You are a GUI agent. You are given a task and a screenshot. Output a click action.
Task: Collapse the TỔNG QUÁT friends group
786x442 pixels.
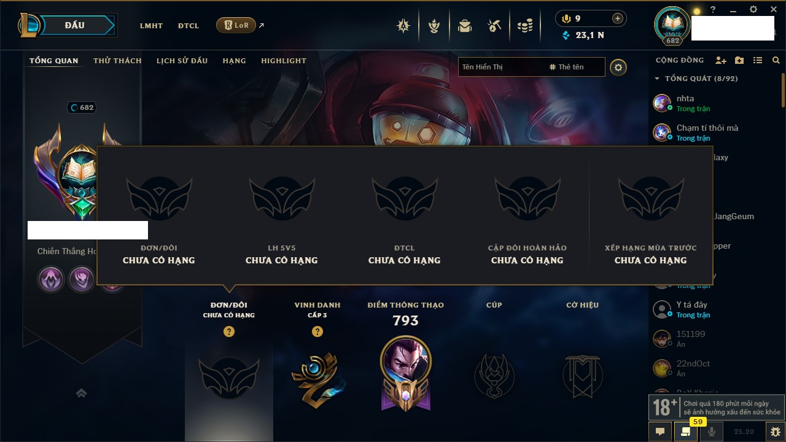pos(657,79)
